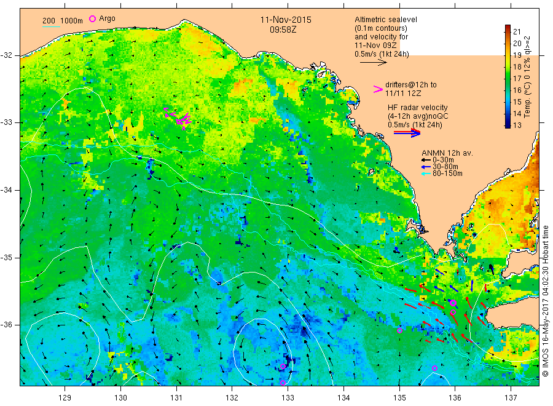Viewport: 553px width, 406px height.
Task: Click the blue ANMN 30-80m legend arrow
Action: (x=426, y=167)
